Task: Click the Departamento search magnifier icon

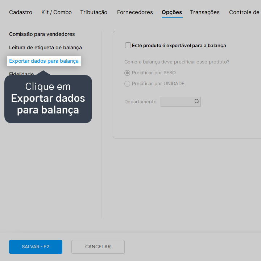Action: click(x=197, y=101)
